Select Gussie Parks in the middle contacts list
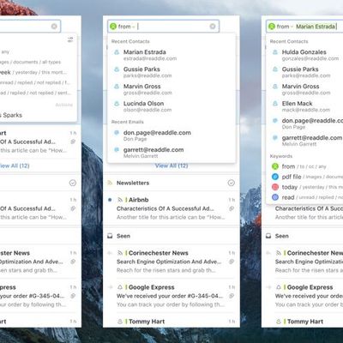This screenshot has height=343, width=343. (x=171, y=72)
